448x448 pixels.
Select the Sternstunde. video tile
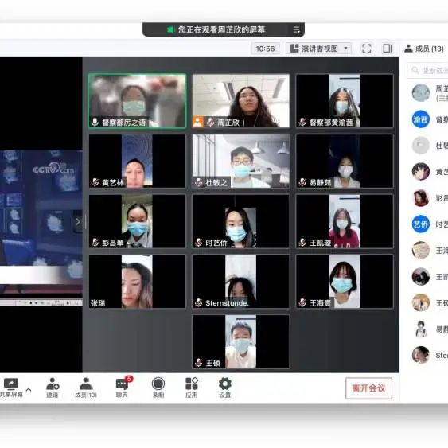(x=241, y=282)
